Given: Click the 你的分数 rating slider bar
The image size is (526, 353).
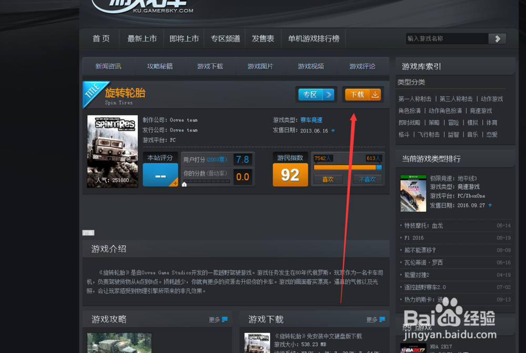Looking at the screenshot, I should (207, 182).
